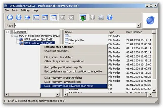
Task: Click the blue Back arrow toolbar icon
Action: point(10,17)
